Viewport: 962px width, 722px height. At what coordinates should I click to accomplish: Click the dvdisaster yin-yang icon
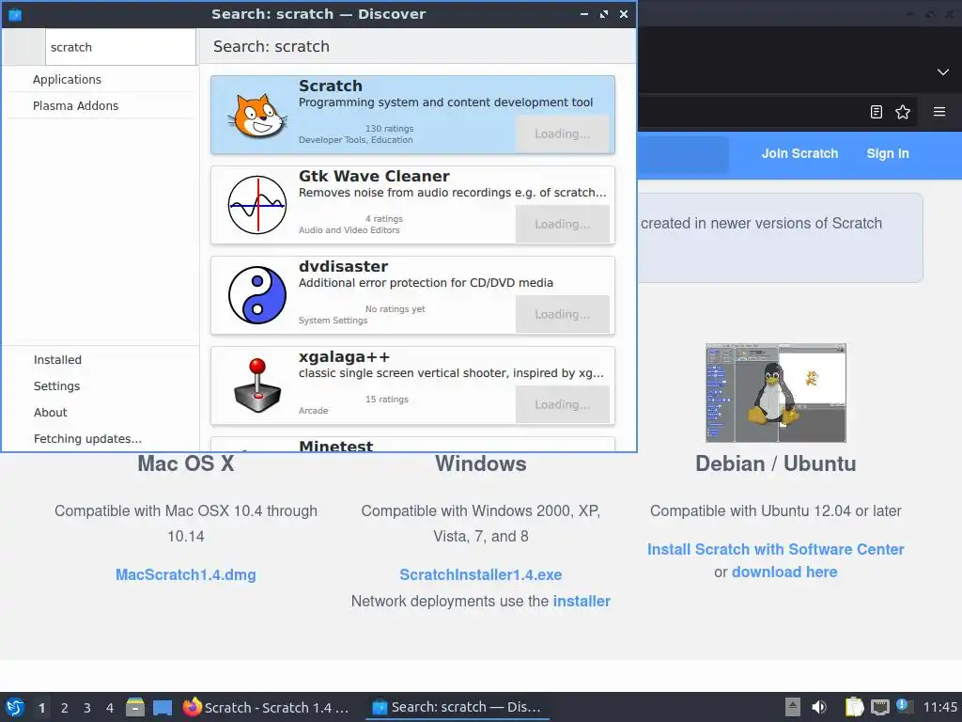[257, 295]
